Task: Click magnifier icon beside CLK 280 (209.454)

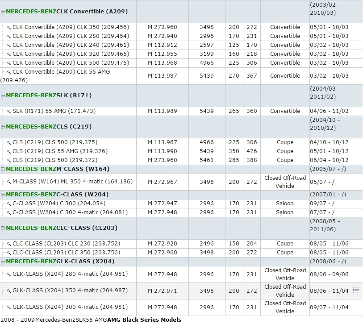Action: [9, 37]
